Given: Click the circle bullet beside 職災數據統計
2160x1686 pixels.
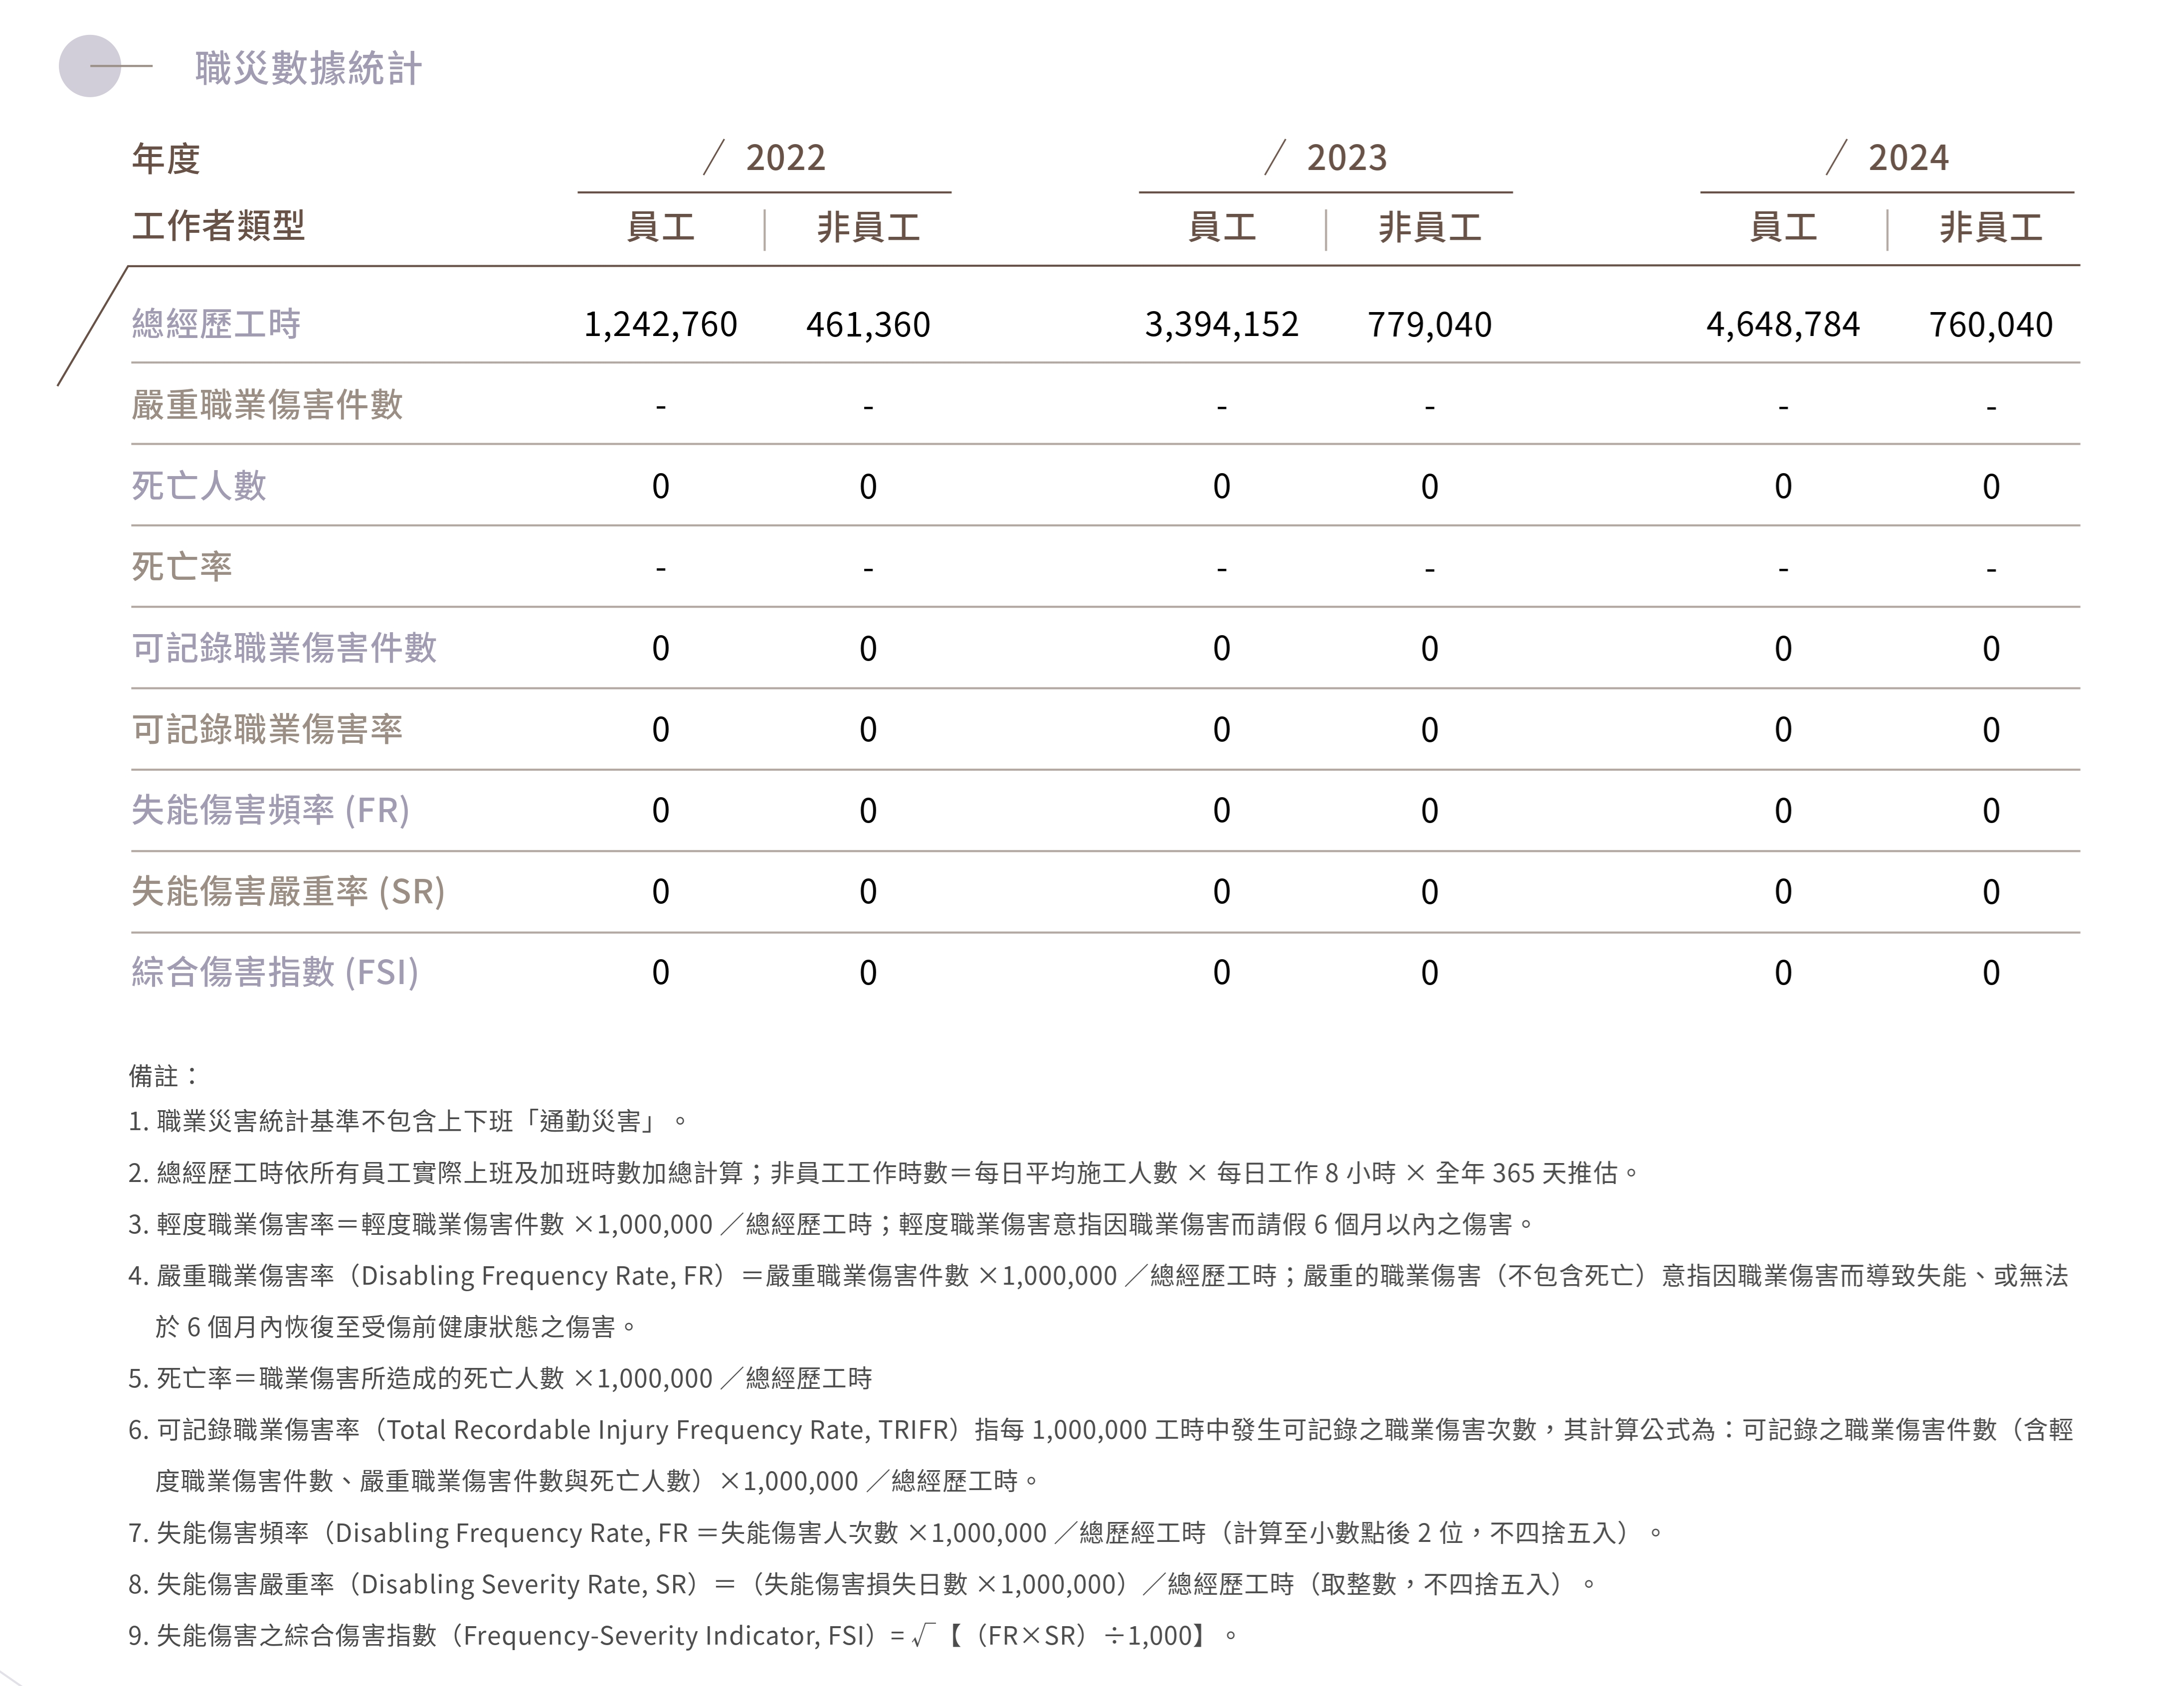Looking at the screenshot, I should (x=89, y=66).
